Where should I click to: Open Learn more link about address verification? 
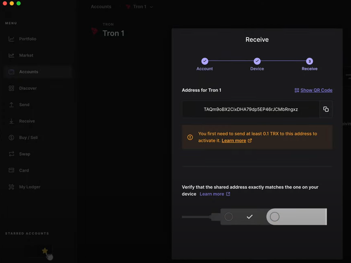tap(212, 194)
